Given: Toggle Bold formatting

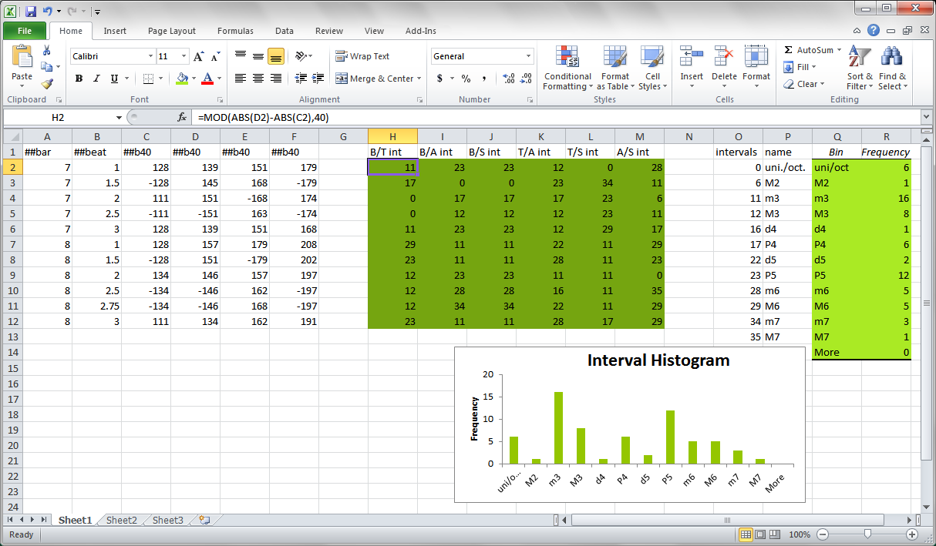Looking at the screenshot, I should click(79, 79).
